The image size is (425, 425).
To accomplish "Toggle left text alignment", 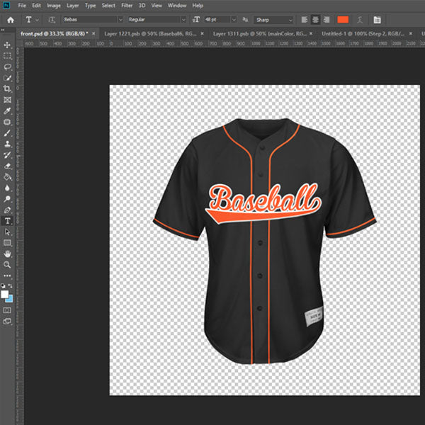I will click(x=305, y=20).
